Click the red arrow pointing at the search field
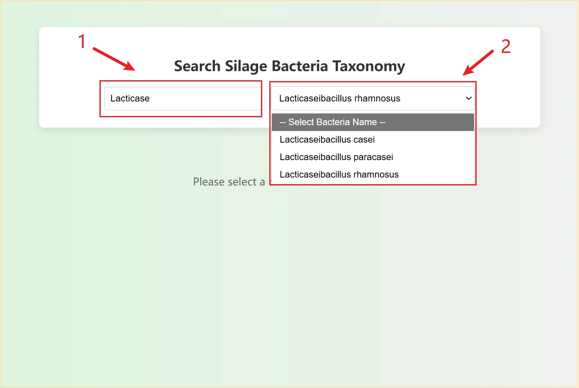 [113, 59]
